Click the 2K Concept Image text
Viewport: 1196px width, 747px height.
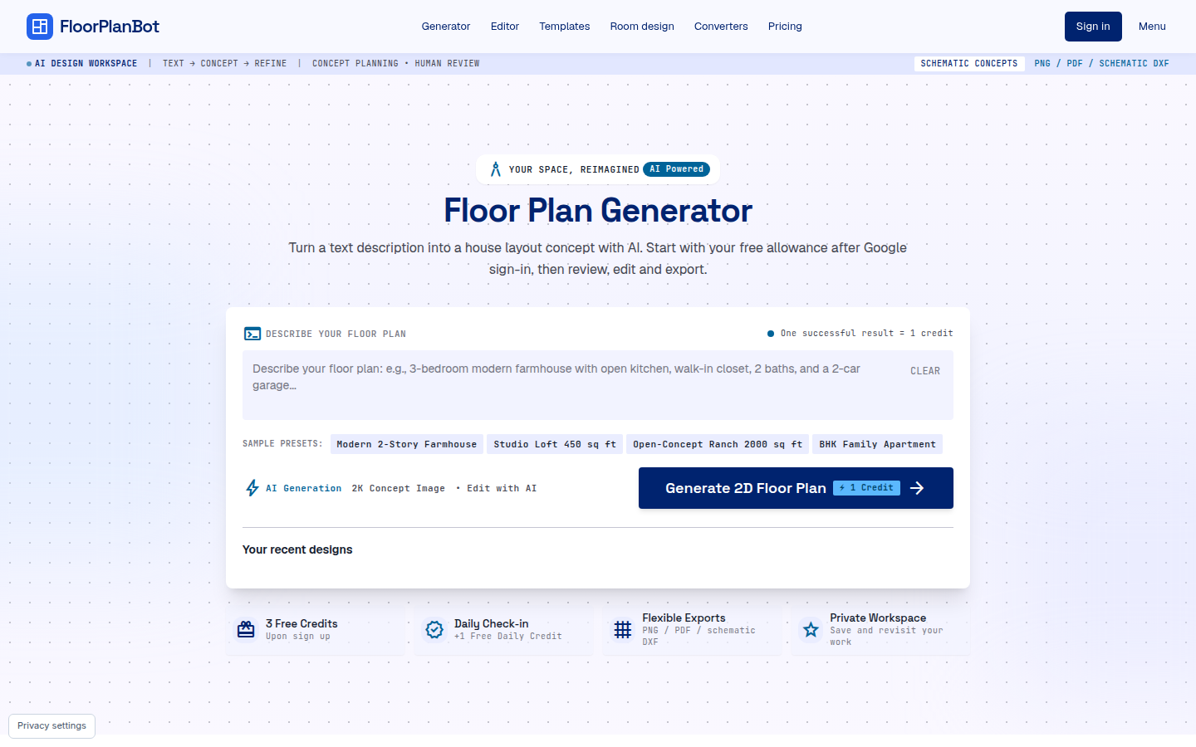pos(399,489)
